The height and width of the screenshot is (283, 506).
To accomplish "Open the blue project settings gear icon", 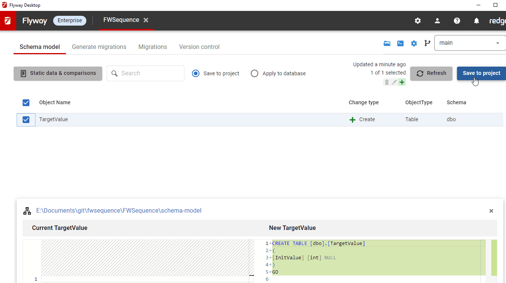I will coord(414,43).
